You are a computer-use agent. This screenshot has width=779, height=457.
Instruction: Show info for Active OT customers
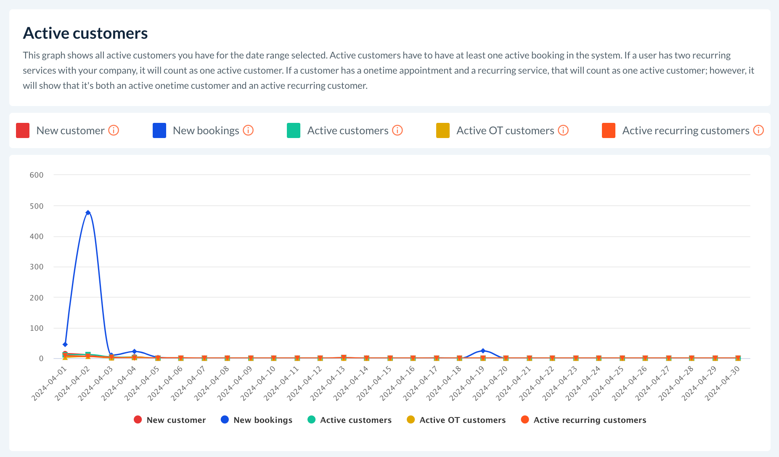563,130
